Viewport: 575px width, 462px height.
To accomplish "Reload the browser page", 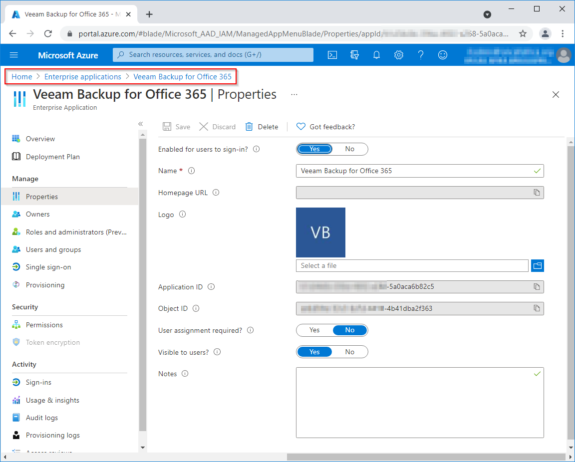I will (x=48, y=34).
